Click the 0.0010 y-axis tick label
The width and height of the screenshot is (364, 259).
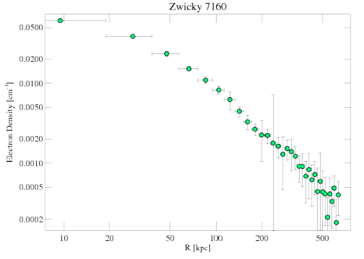(x=31, y=163)
